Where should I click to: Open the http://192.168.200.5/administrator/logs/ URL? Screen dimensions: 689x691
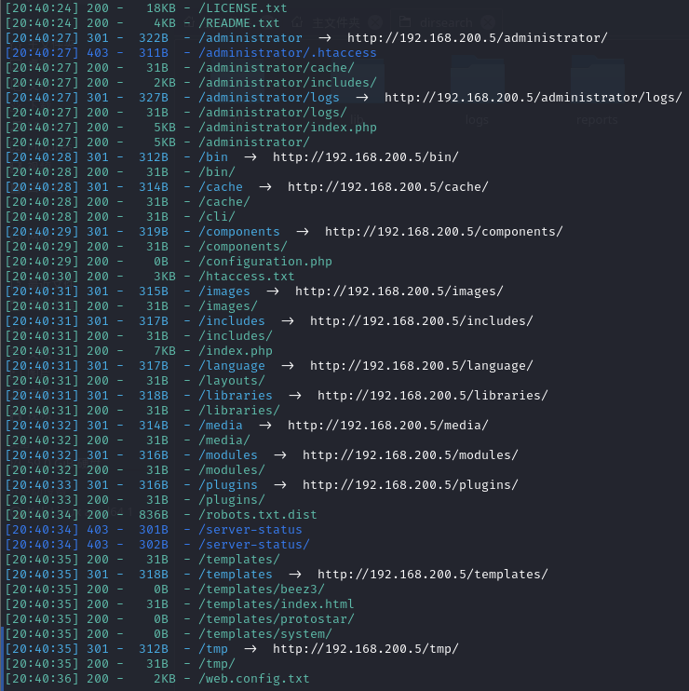click(x=534, y=98)
